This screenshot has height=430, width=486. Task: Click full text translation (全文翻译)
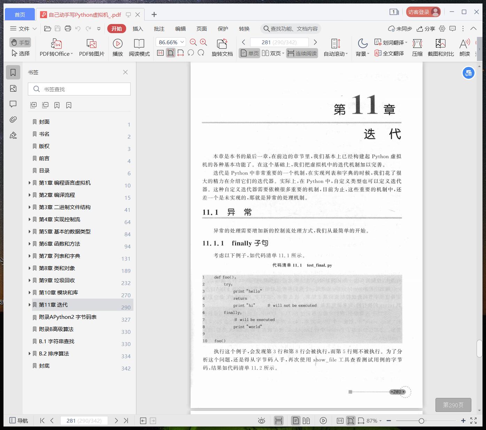389,53
